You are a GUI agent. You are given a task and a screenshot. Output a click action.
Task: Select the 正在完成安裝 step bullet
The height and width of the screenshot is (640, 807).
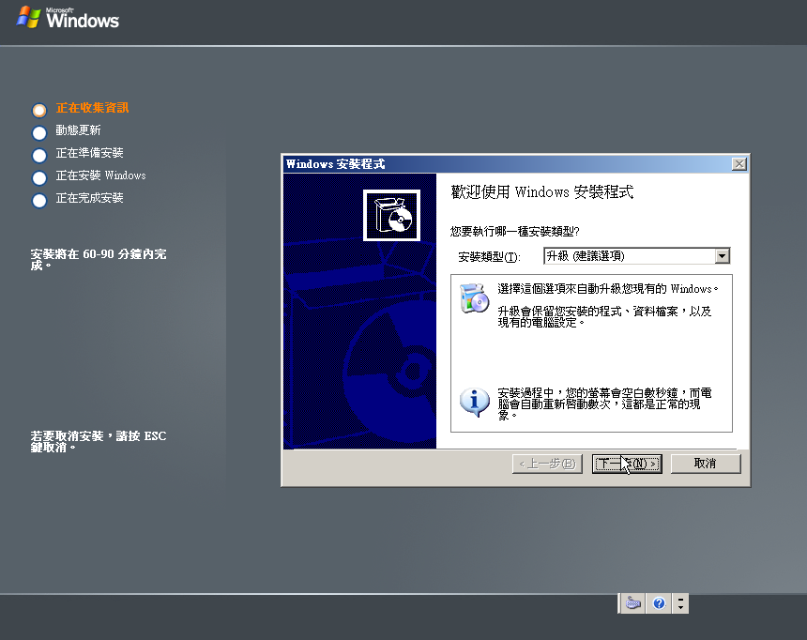point(39,200)
